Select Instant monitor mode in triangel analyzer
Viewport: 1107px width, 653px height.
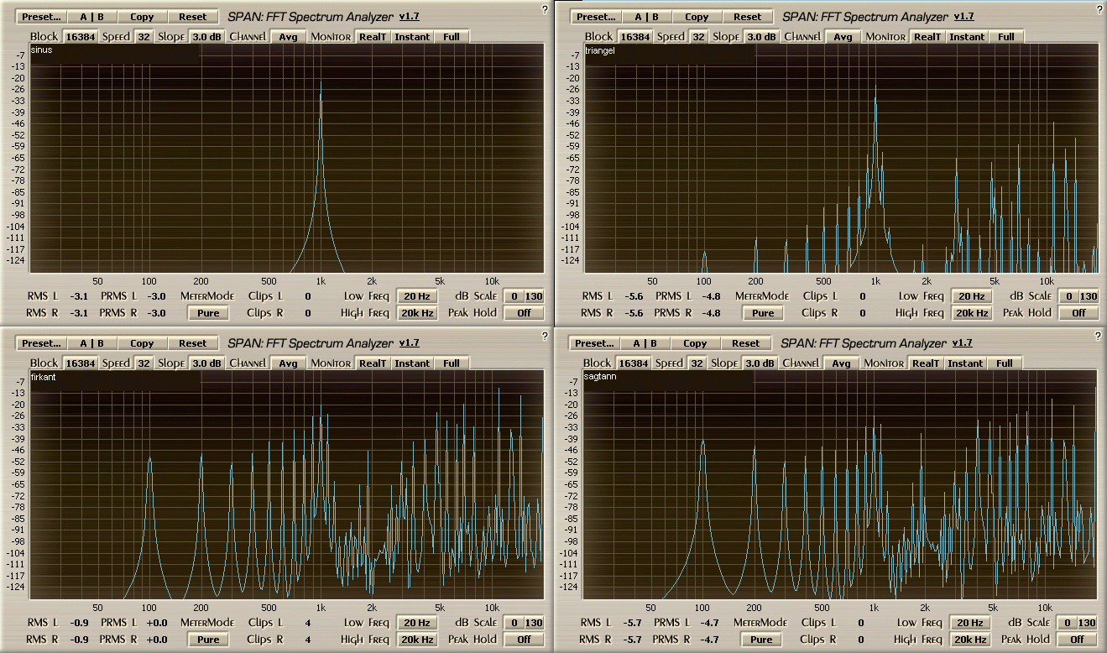coord(967,37)
